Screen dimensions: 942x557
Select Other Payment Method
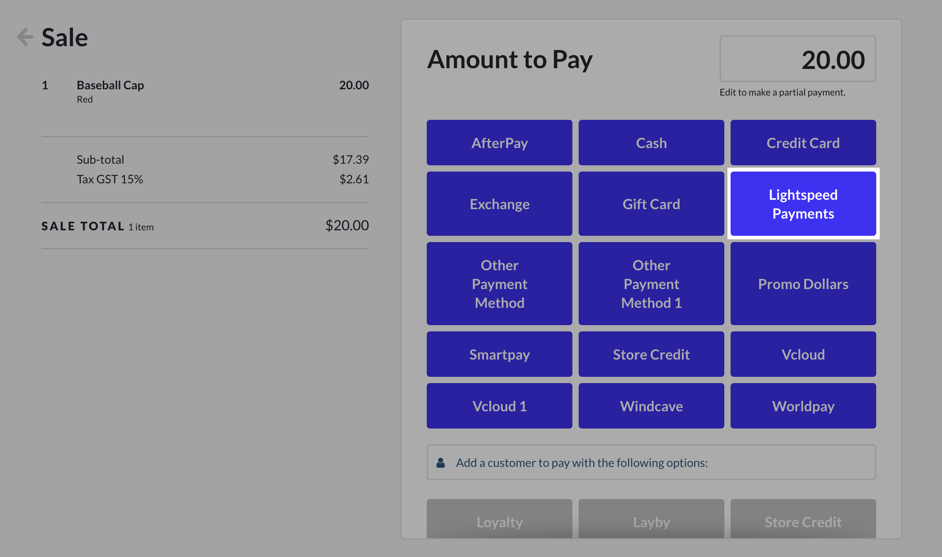499,284
